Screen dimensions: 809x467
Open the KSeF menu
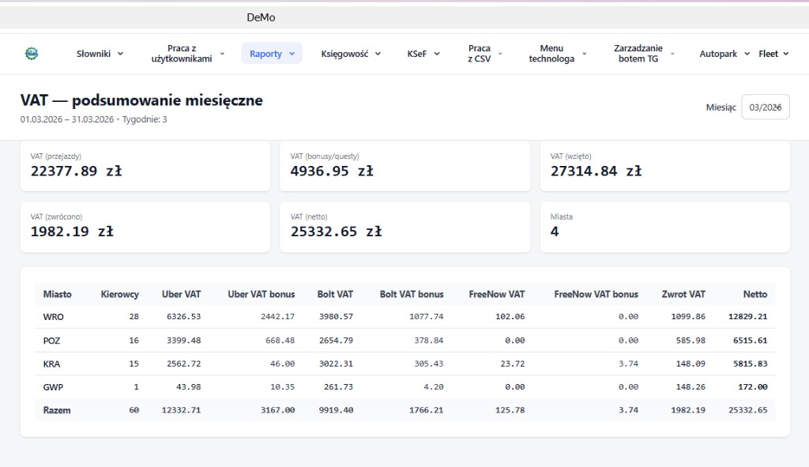click(423, 54)
